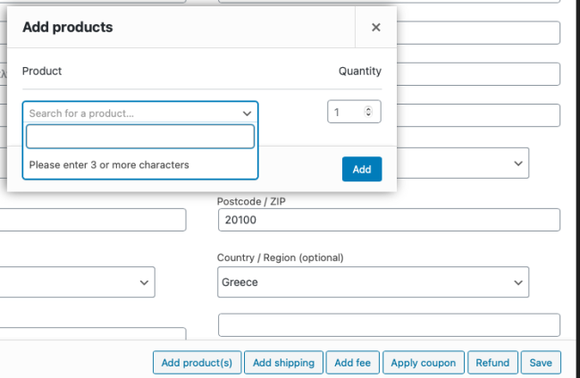580x378 pixels.
Task: Click the blue Add button
Action: pos(361,169)
